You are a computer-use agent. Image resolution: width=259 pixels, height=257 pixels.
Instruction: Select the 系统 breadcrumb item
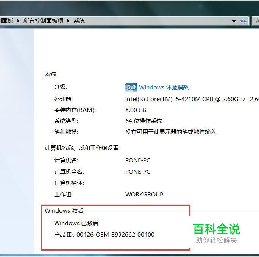tap(79, 21)
